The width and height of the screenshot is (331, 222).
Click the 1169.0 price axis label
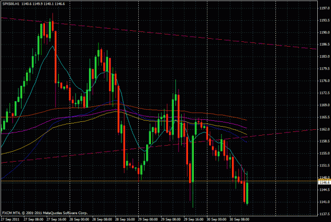[x=325, y=105]
